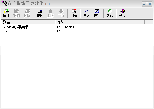
Task: Click the C:\ path cell in second row
Action: (59, 31)
